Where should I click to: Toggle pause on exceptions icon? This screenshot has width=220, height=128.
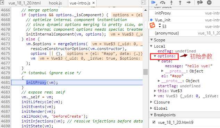[x=209, y=2]
